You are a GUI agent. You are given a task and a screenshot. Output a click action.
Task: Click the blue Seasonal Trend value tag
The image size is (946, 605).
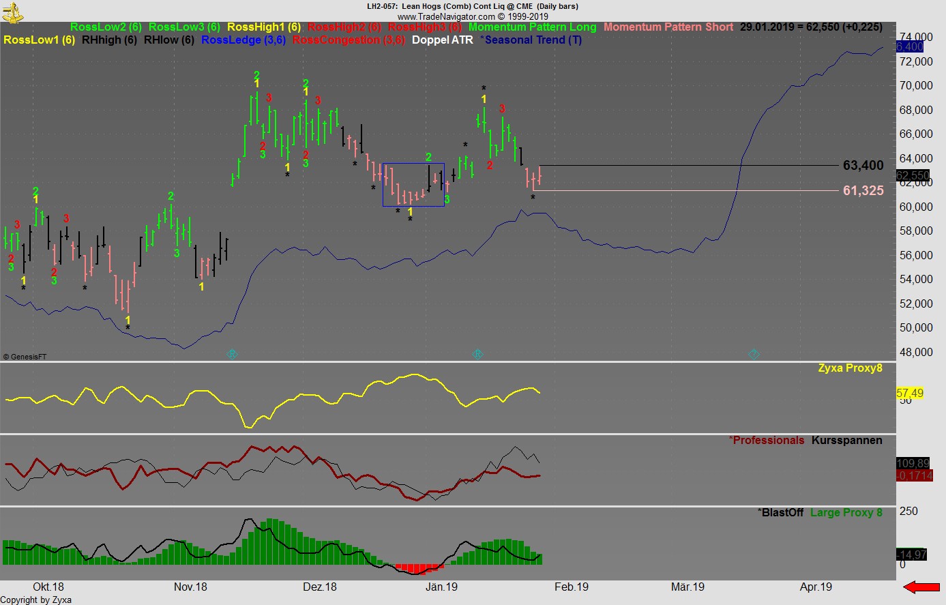[910, 47]
